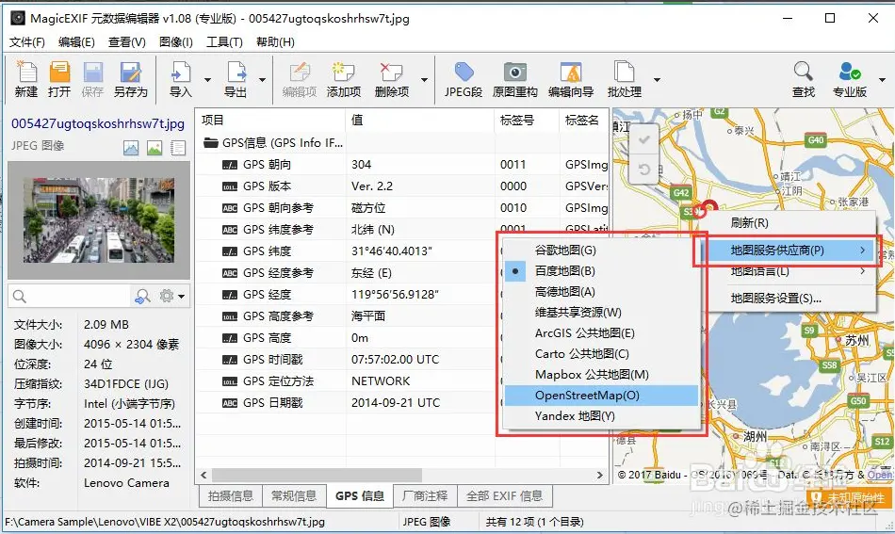Viewport: 895px width, 534px height.
Task: Click the search settings gear icon
Action: pyautogui.click(x=167, y=296)
